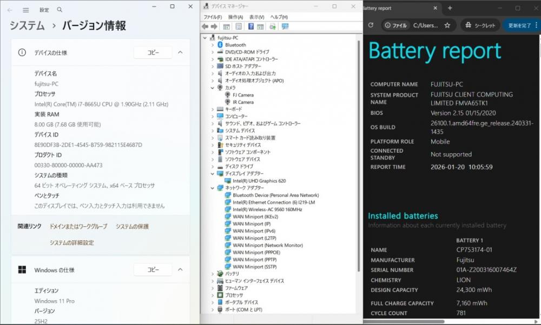Reload the Battery report page
Screen dimensions: 541x325
coord(370,25)
